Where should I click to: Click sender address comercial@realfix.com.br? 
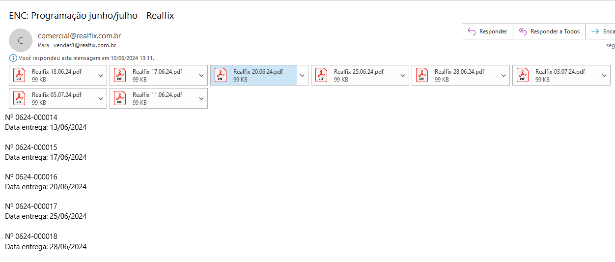click(x=79, y=36)
